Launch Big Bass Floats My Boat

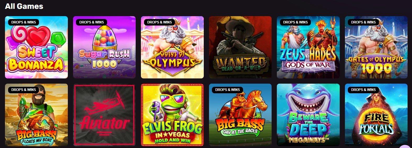click(36, 115)
